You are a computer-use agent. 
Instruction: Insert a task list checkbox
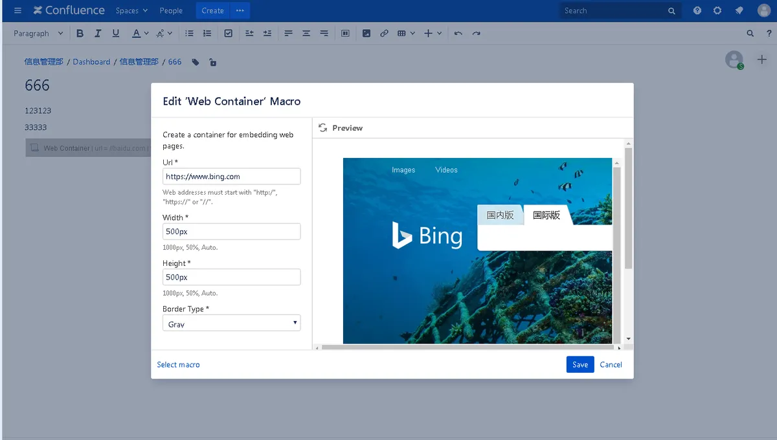coord(228,33)
